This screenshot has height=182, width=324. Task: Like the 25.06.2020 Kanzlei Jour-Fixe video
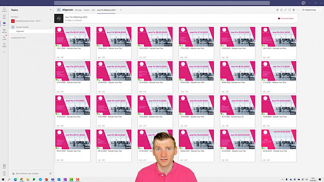(227, 58)
